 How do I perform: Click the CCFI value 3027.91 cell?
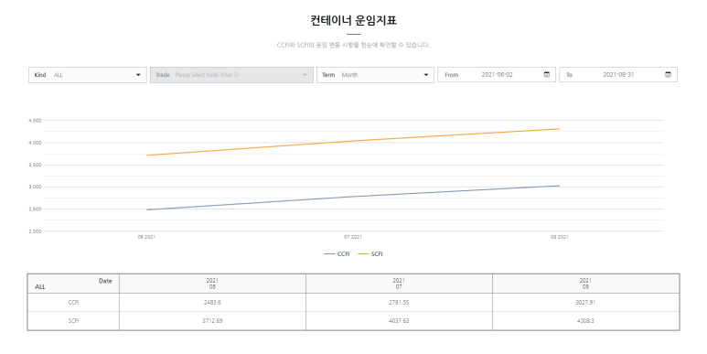click(x=585, y=303)
